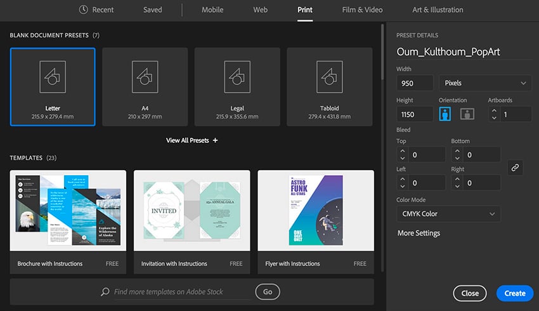Click the Bottom bleed input field
Image resolution: width=539 pixels, height=311 pixels.
(x=481, y=155)
